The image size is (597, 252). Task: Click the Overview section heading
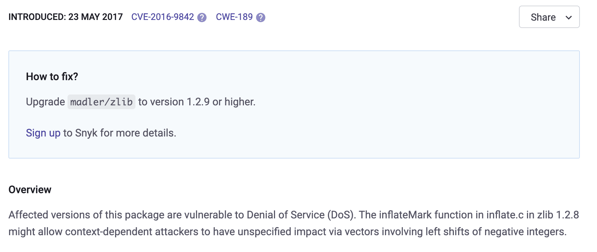30,190
